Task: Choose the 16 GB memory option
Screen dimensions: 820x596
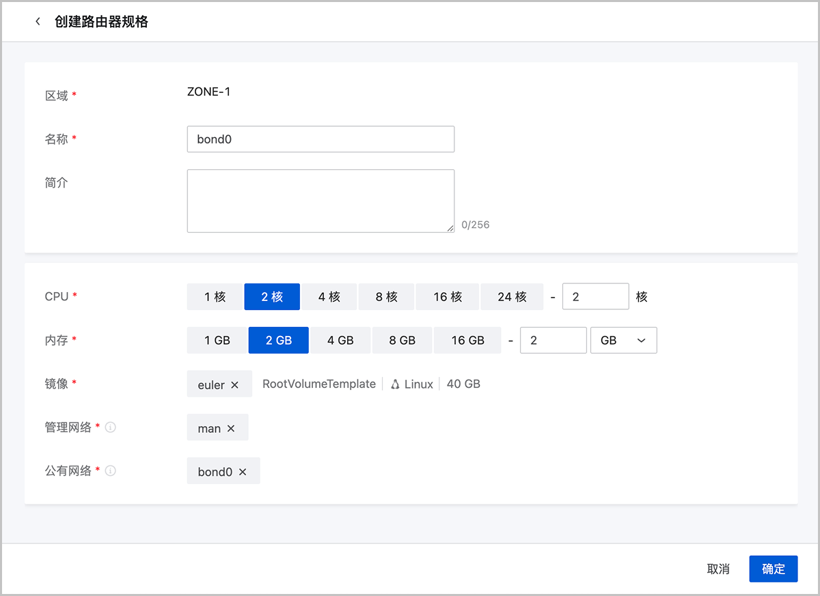Action: click(x=467, y=340)
